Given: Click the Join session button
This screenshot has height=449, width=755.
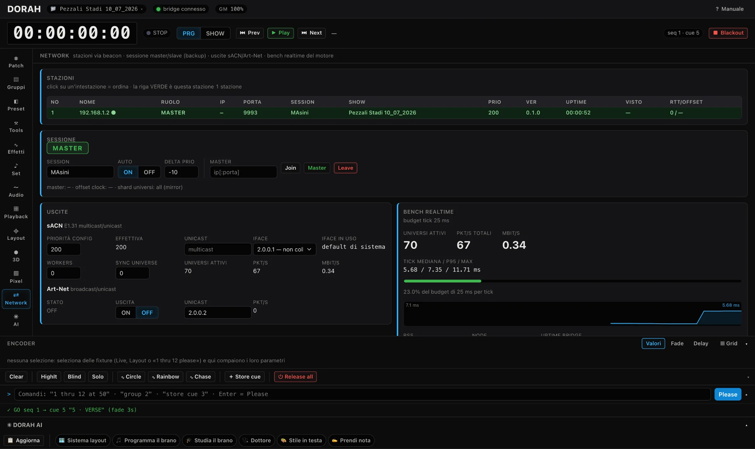Looking at the screenshot, I should [x=290, y=168].
